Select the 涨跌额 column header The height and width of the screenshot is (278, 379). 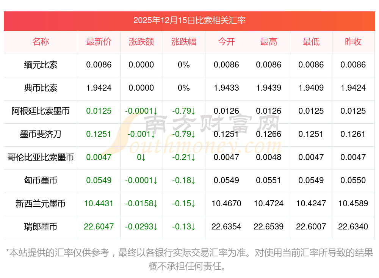coord(141,42)
